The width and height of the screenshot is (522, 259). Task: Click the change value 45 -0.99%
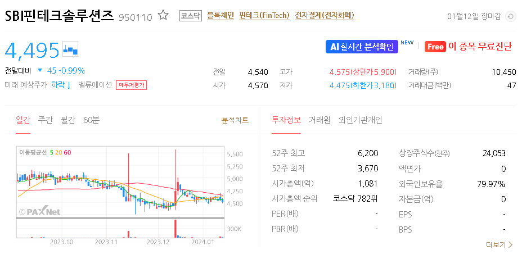point(66,70)
